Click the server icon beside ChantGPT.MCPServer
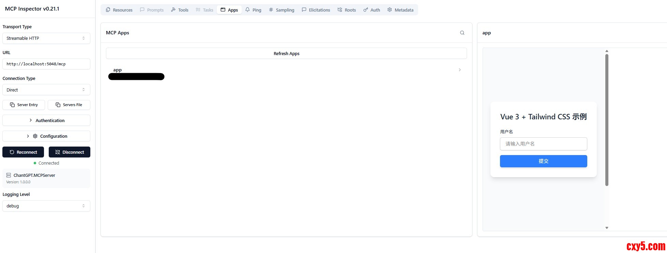This screenshot has width=667, height=253. pos(9,175)
